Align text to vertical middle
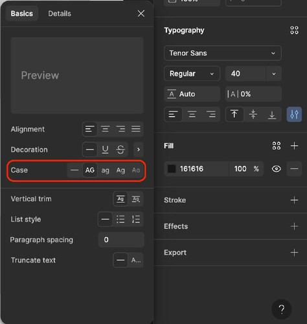 pyautogui.click(x=253, y=114)
